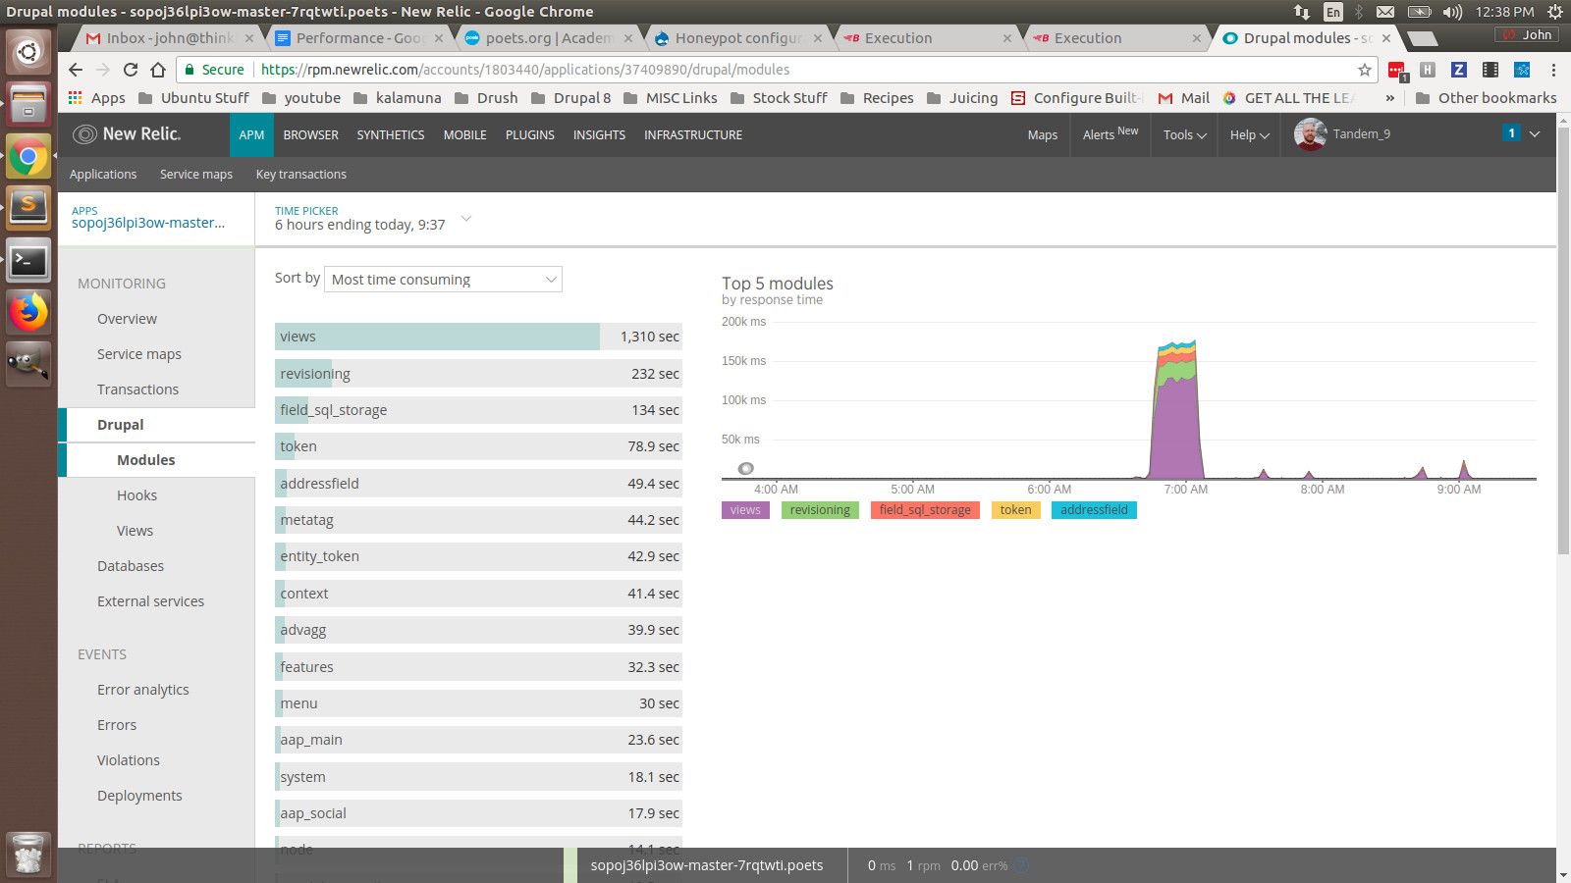This screenshot has height=883, width=1571.
Task: Toggle addressfield legend series
Action: pos(1094,510)
